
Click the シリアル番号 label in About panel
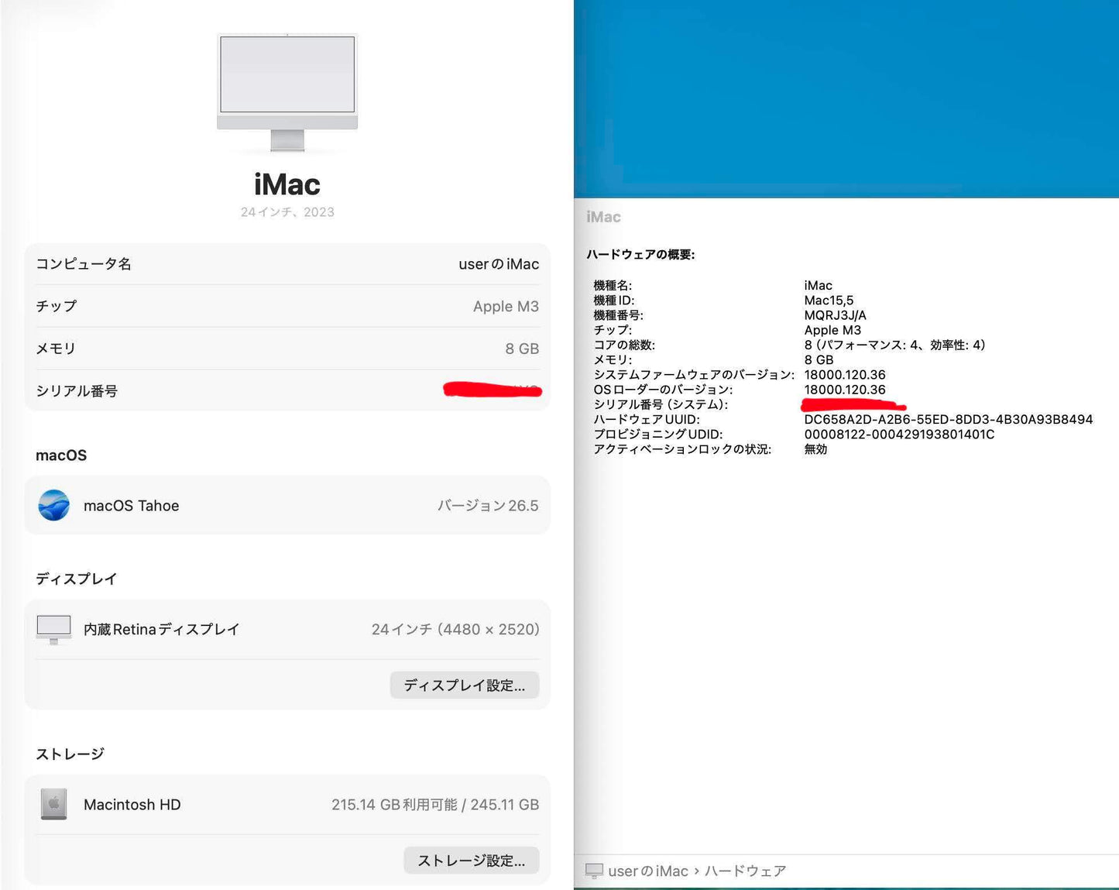click(77, 391)
